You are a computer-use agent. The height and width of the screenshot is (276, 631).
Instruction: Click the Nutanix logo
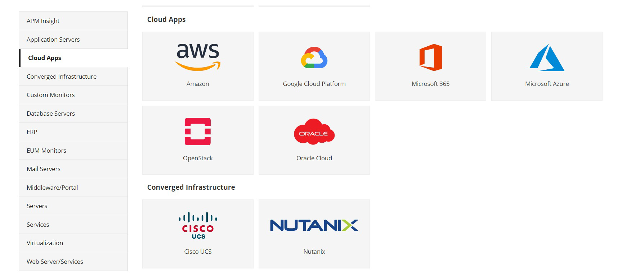314,225
